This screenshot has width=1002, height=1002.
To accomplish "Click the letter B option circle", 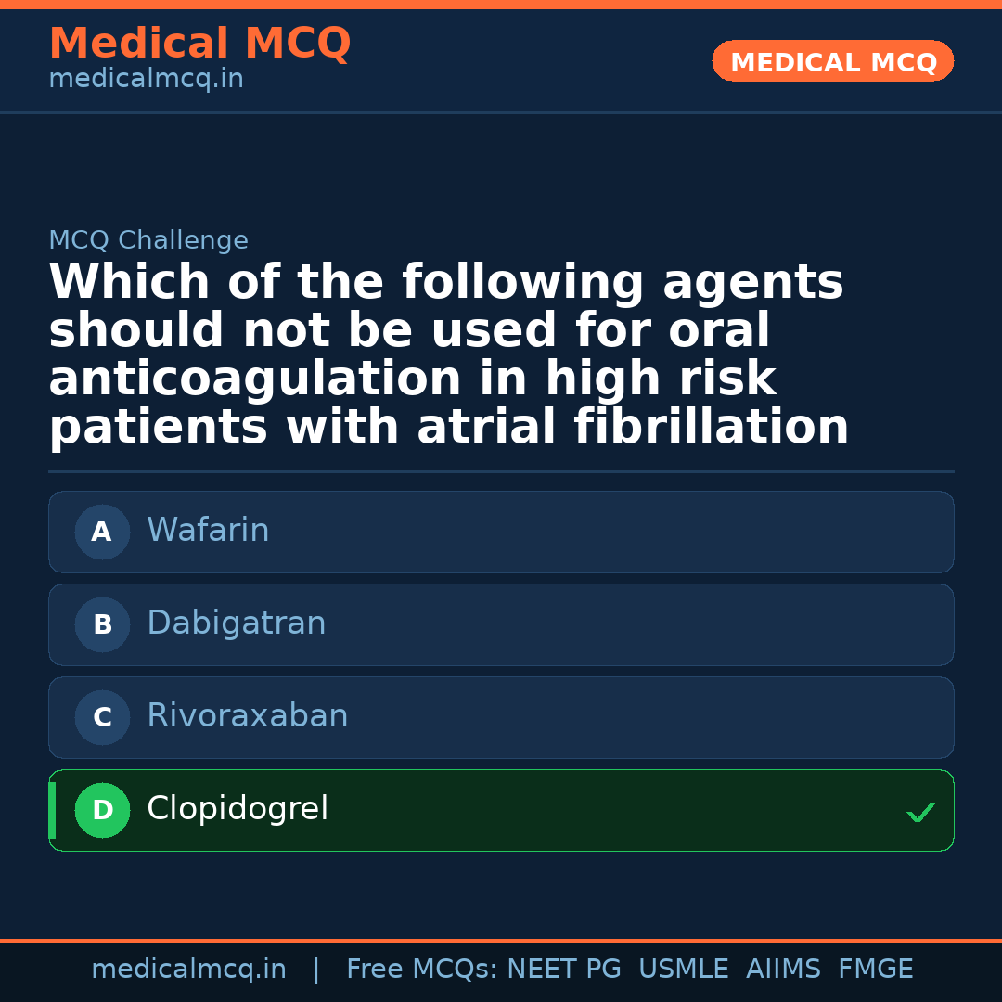I will (x=102, y=624).
